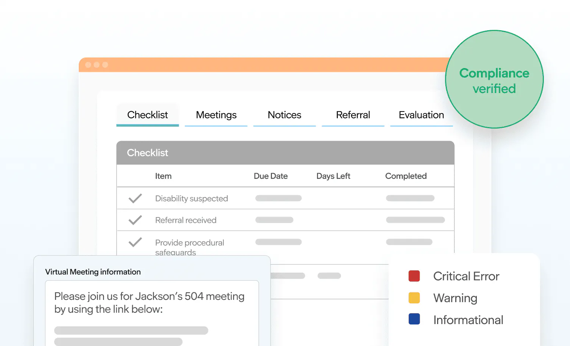Select the 'Referral received' item text

[186, 220]
